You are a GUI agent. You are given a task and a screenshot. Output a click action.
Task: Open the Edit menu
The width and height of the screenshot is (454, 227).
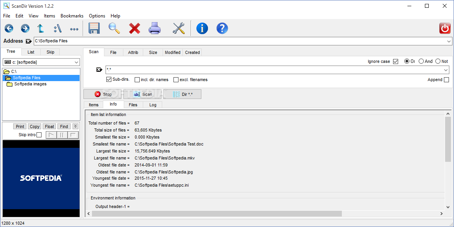tap(19, 16)
